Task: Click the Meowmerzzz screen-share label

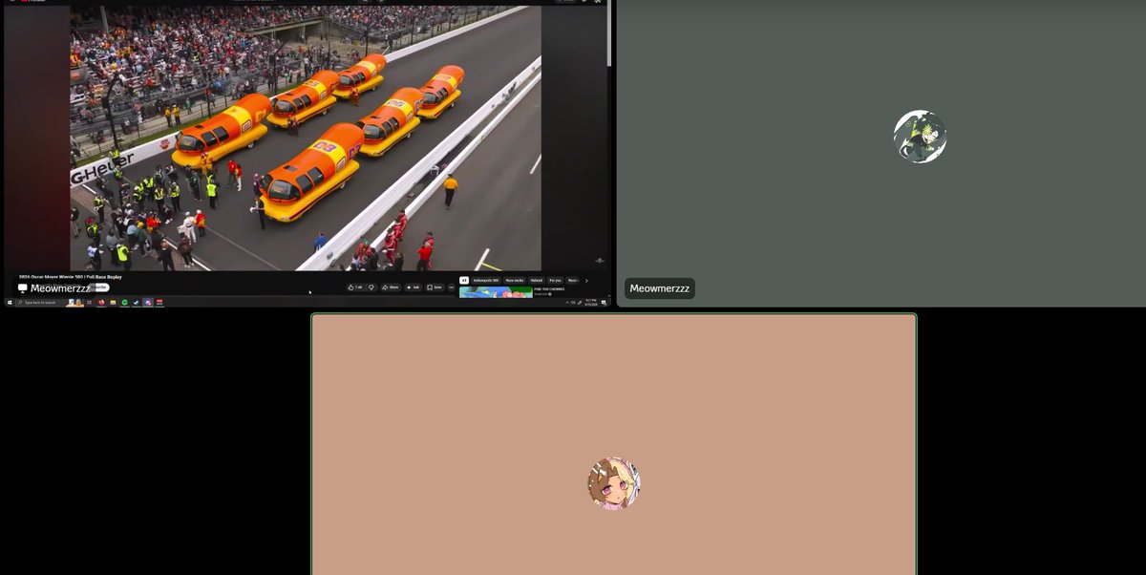Action: [55, 288]
